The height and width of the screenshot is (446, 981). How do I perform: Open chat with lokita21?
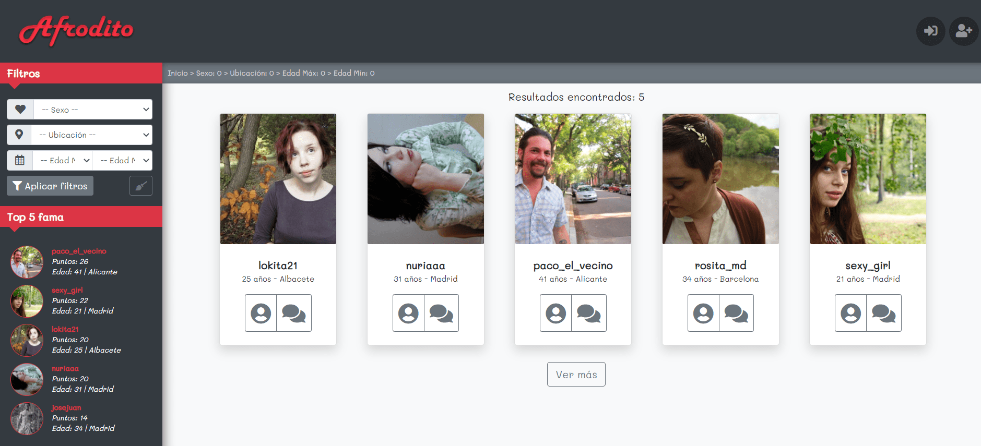[x=294, y=313]
